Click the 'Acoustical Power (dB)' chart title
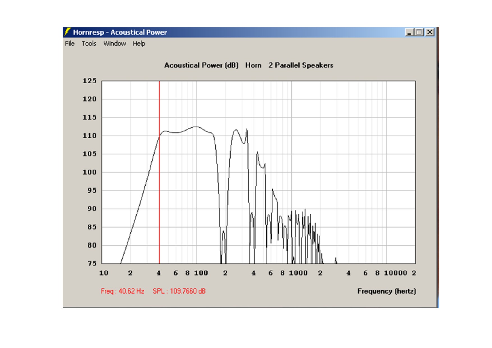Image resolution: width=492 pixels, height=348 pixels. (201, 65)
